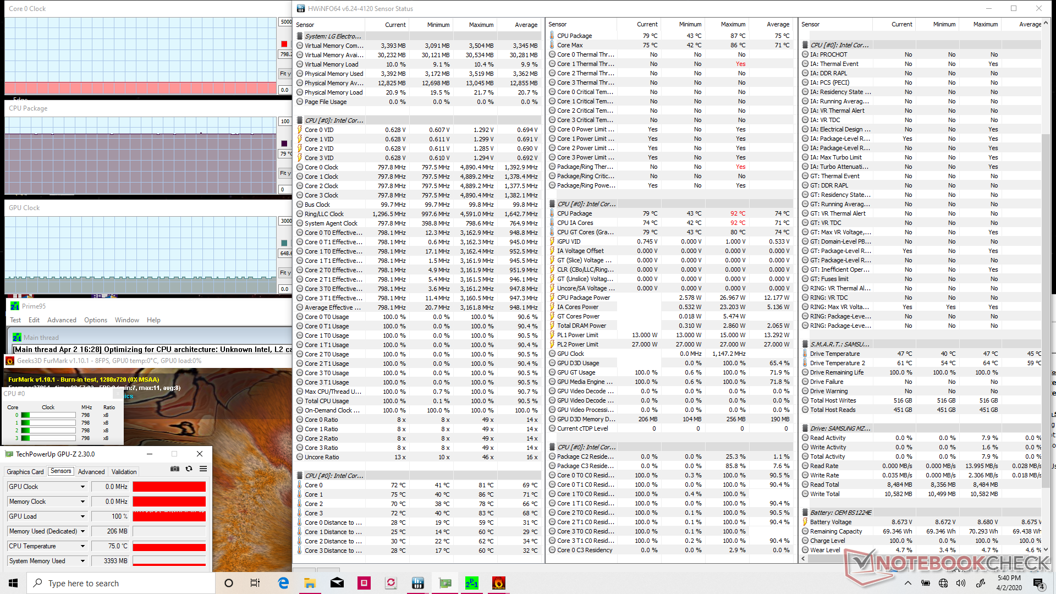The height and width of the screenshot is (594, 1056).
Task: Click the teal color swatch in the GPU Clock graph
Action: (x=284, y=243)
